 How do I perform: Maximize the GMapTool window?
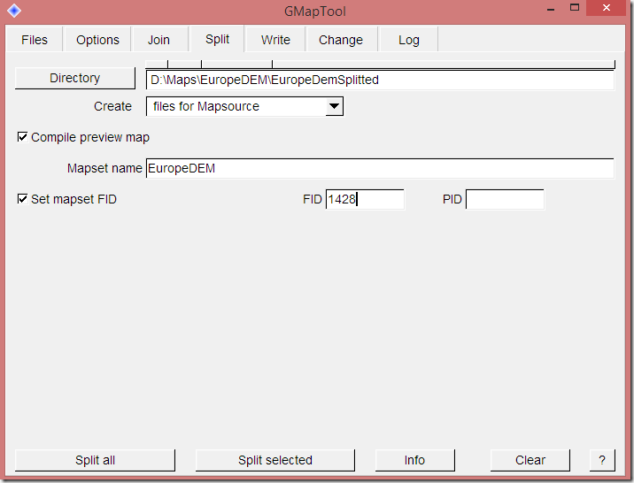pos(575,8)
